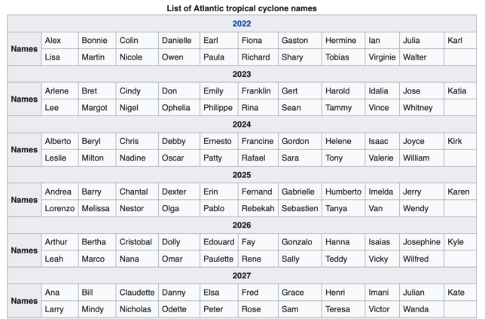
Task: Click the Josephine cell under 2026
Action: (422, 242)
